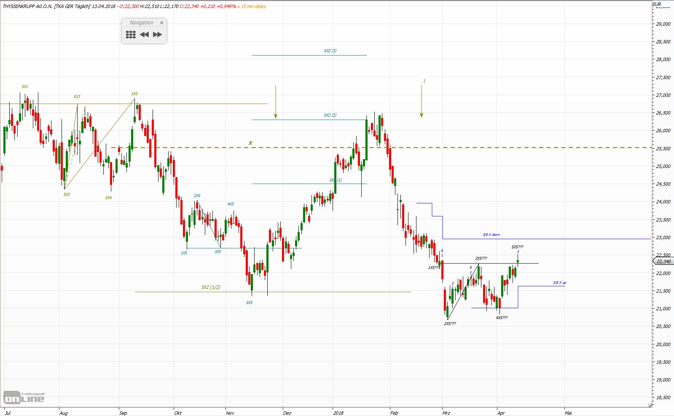This screenshot has width=674, height=416.
Task: Click the '5X4' wave label
Action: (x=108, y=197)
